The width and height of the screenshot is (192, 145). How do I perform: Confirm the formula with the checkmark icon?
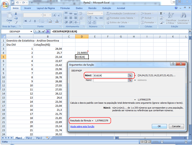(x=43, y=31)
